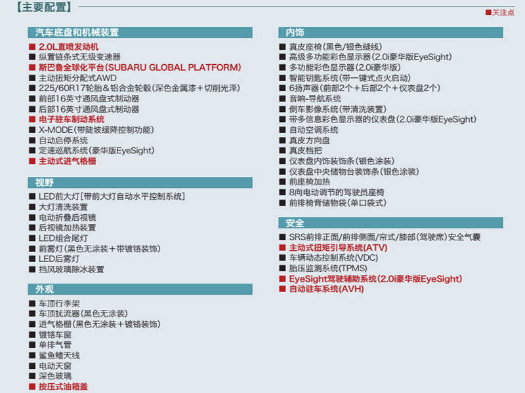The height and width of the screenshot is (393, 525).
Task: Click the 关注点 legend label
Action: point(499,12)
